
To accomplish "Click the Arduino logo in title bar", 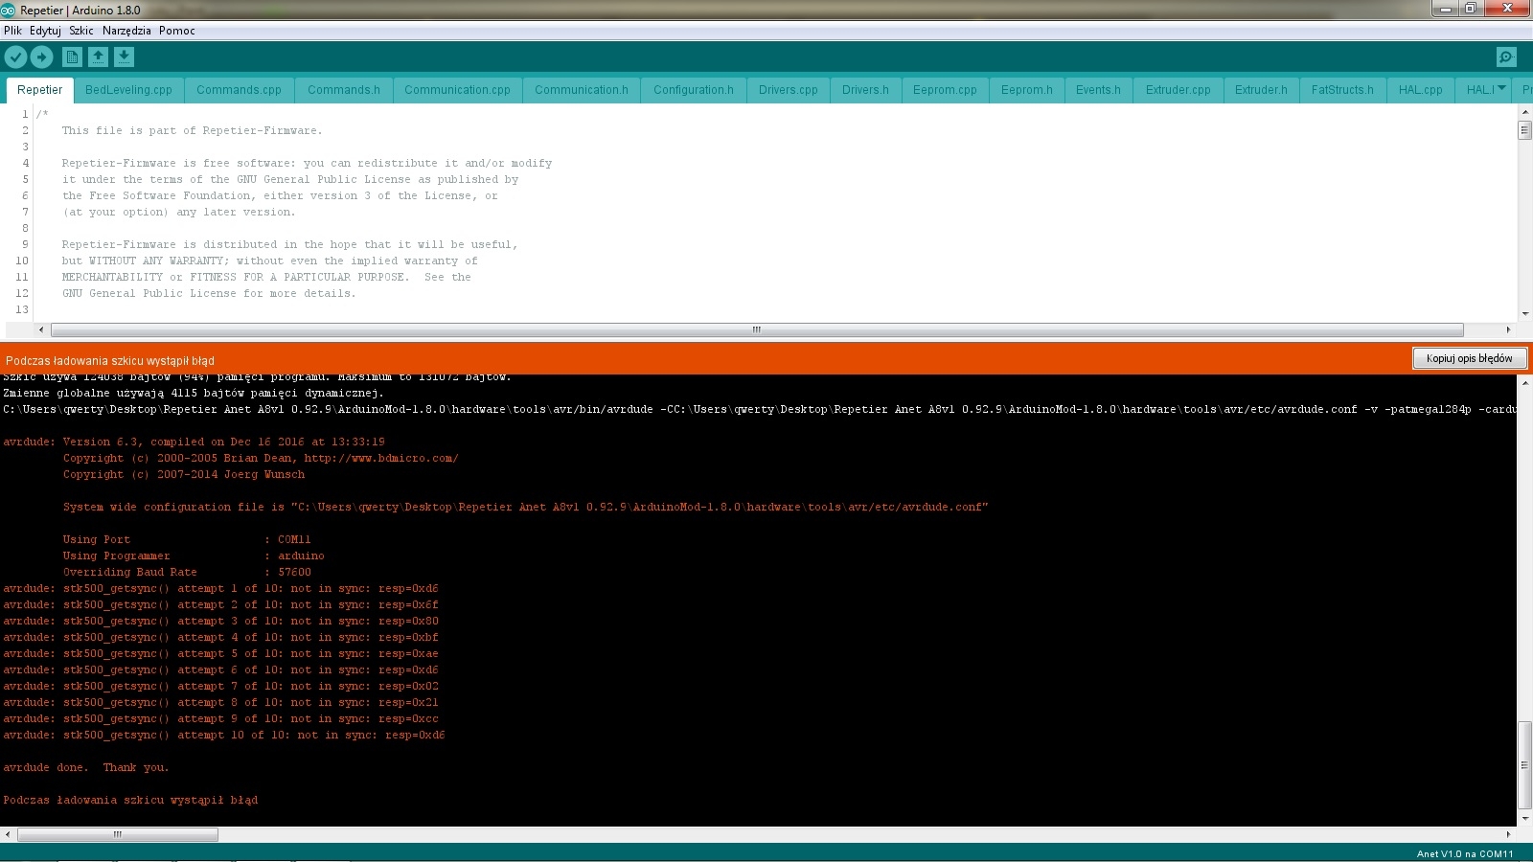I will [x=9, y=10].
